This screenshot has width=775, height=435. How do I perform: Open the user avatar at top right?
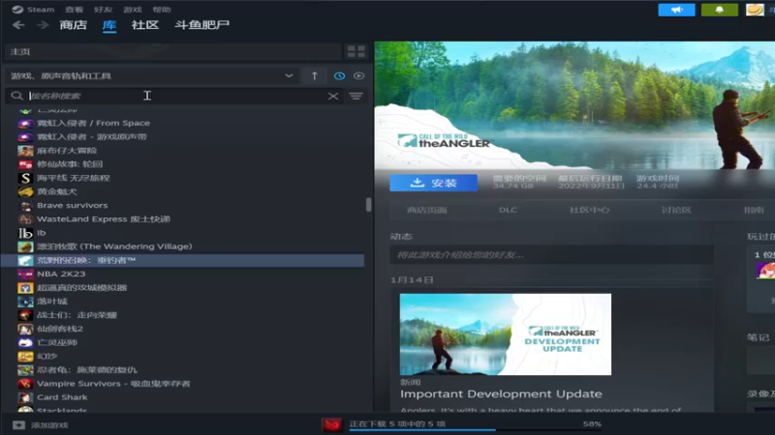click(x=755, y=10)
